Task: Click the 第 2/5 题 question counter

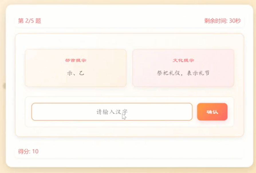Action: pyautogui.click(x=29, y=21)
